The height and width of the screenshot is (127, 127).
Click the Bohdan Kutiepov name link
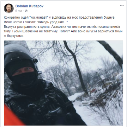tap(29, 6)
